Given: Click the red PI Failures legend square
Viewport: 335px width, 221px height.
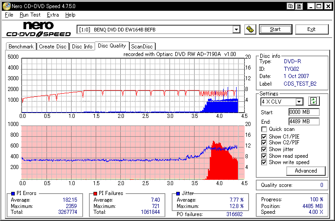Looking at the screenshot, I should point(95,194).
